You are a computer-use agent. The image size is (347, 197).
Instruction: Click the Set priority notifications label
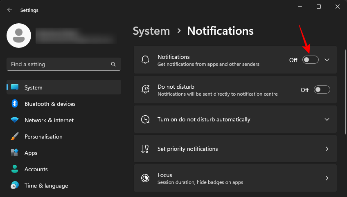pyautogui.click(x=188, y=149)
